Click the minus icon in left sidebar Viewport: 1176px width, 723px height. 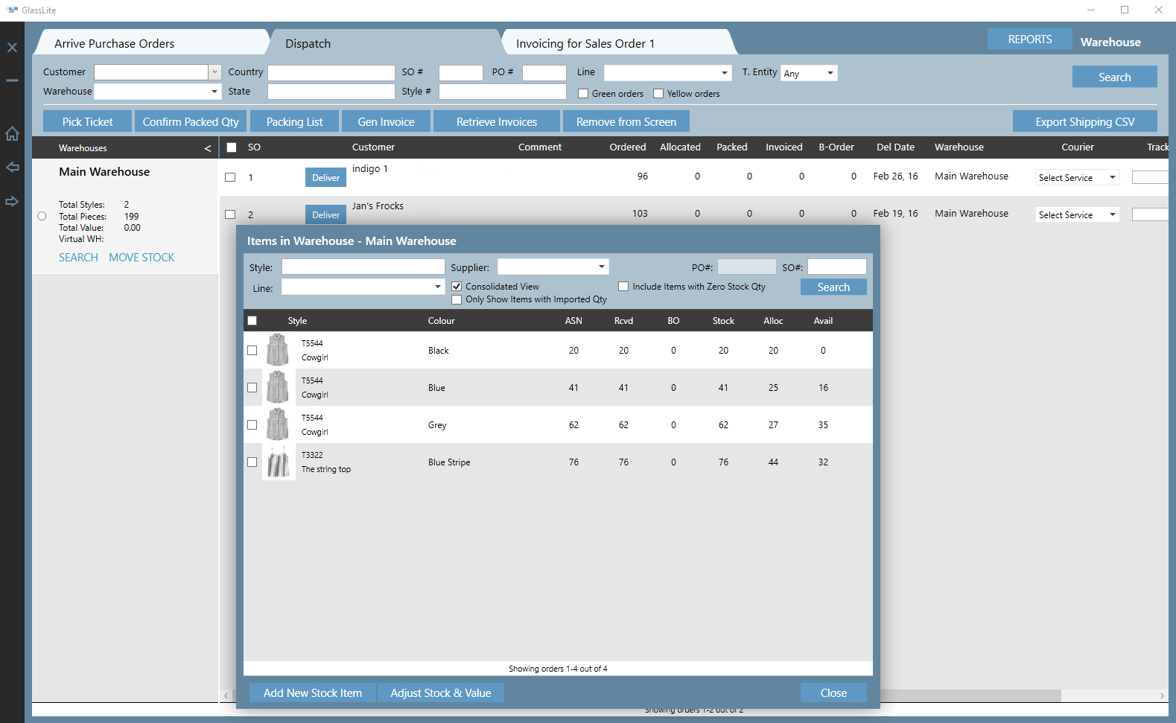point(12,80)
